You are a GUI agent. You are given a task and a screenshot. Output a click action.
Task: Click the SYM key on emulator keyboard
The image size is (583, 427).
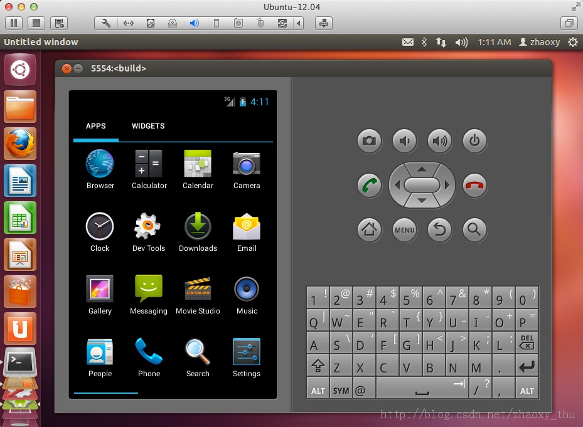(341, 387)
